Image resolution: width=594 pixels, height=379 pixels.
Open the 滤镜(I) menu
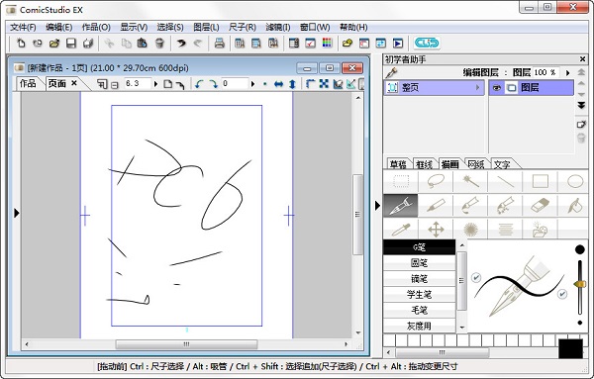(x=277, y=28)
